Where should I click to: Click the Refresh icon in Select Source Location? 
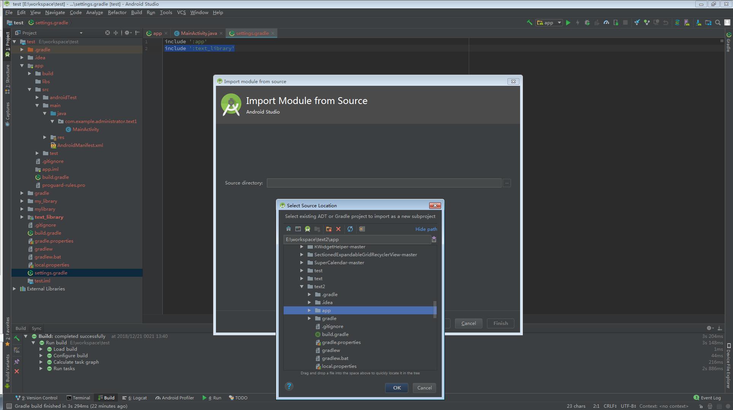(x=350, y=229)
